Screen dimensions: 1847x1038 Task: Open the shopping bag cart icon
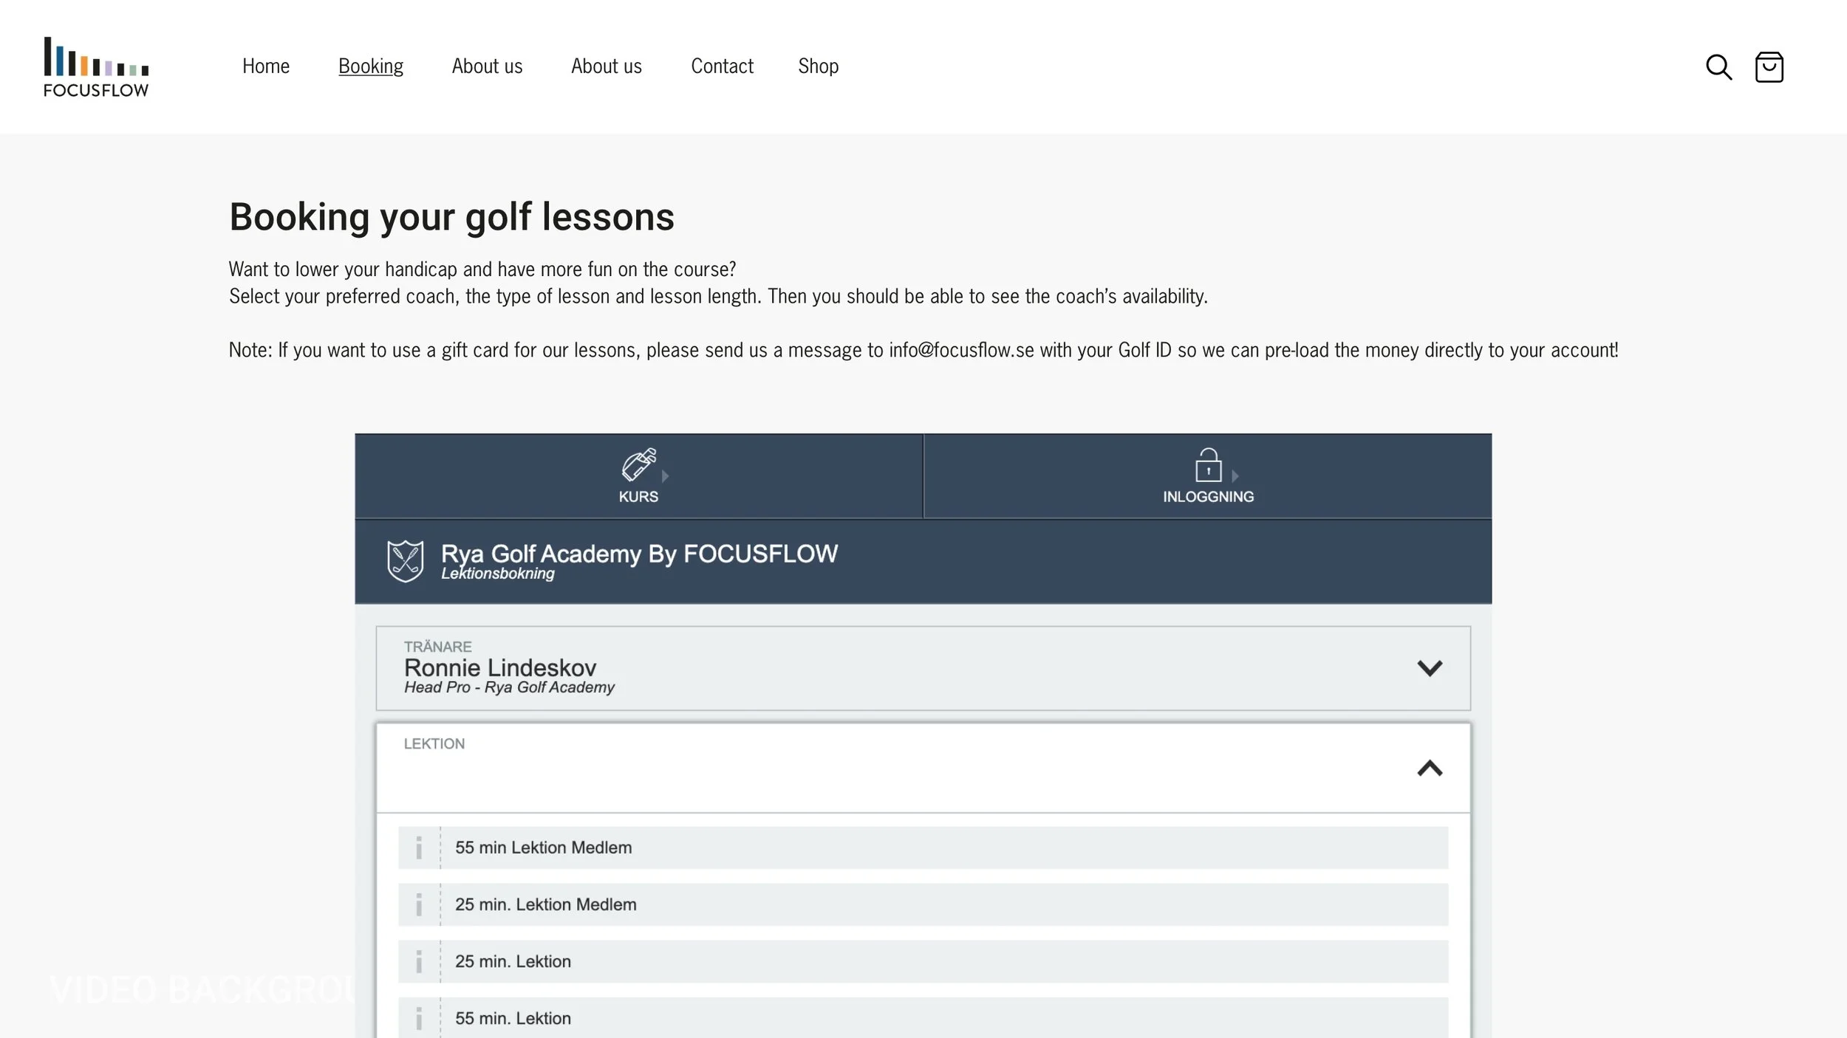1769,67
